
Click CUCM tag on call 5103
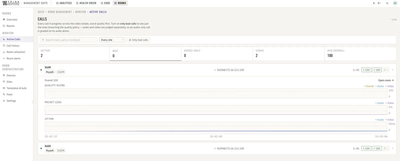(x=61, y=151)
